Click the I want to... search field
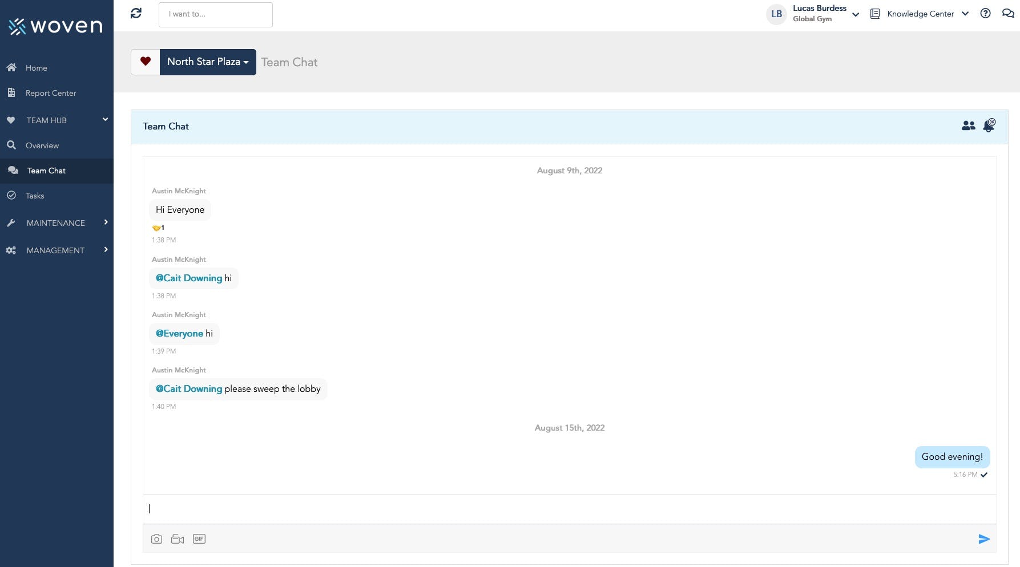 [216, 14]
